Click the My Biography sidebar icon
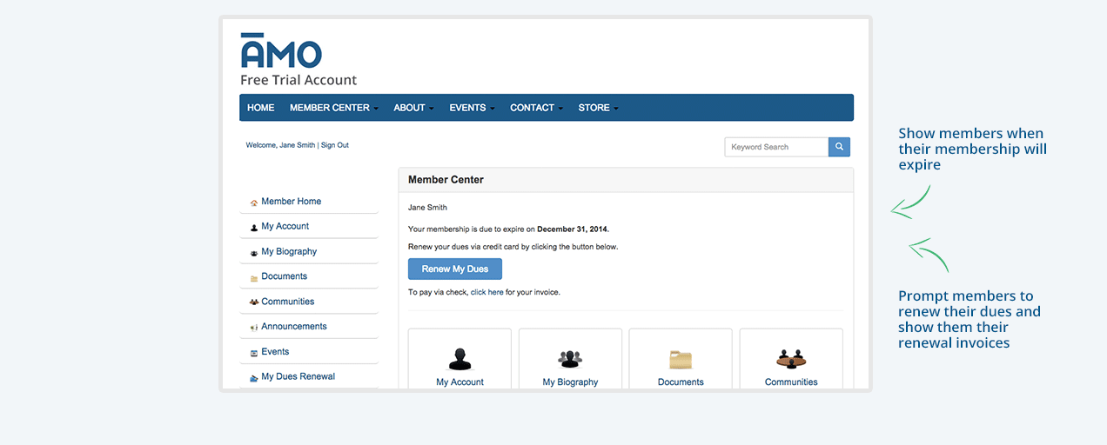Image resolution: width=1107 pixels, height=445 pixels. click(x=254, y=253)
